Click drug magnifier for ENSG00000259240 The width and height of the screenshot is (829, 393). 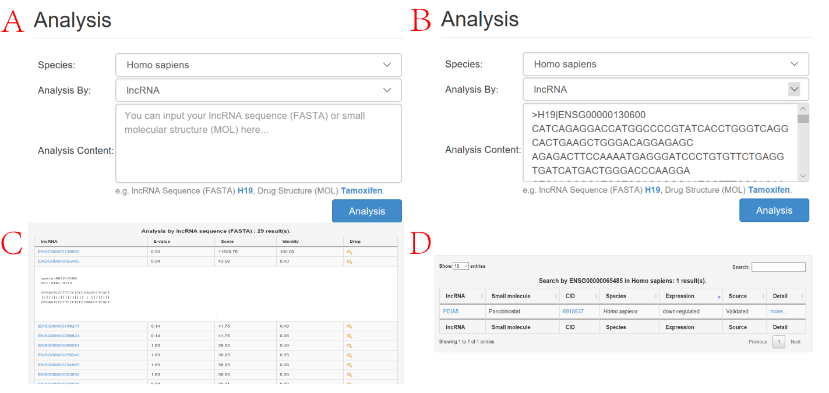point(350,355)
